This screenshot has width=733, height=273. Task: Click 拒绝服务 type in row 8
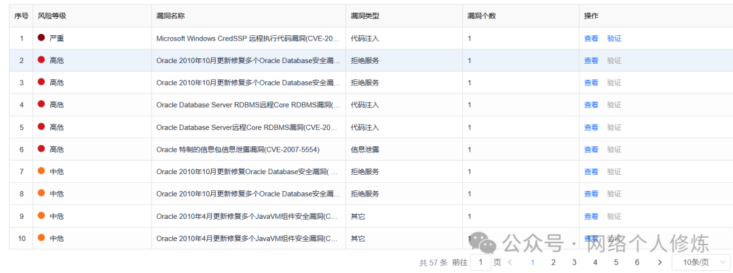coord(364,194)
